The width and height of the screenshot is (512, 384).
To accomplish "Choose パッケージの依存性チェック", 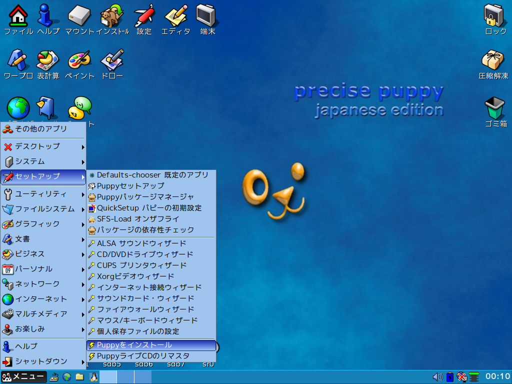I will [151, 230].
